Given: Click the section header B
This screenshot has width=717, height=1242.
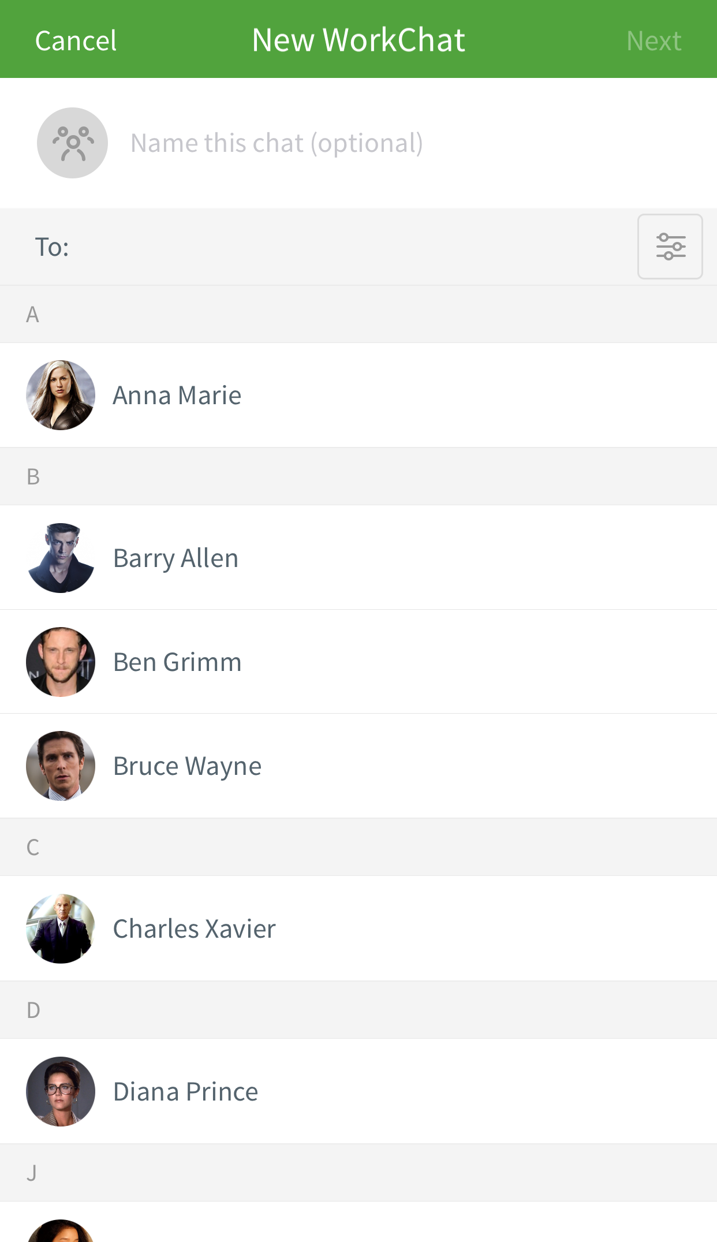Looking at the screenshot, I should (x=33, y=476).
